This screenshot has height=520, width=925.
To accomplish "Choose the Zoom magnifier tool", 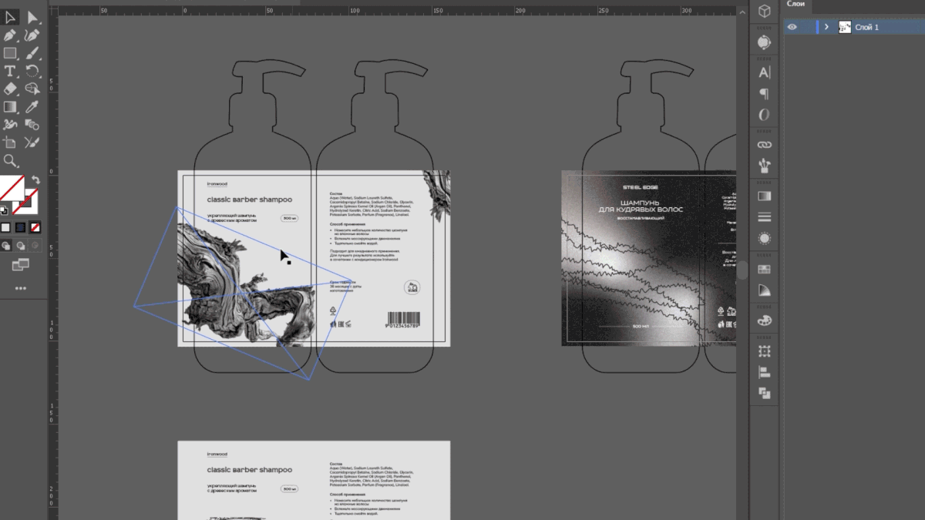I will coord(10,160).
